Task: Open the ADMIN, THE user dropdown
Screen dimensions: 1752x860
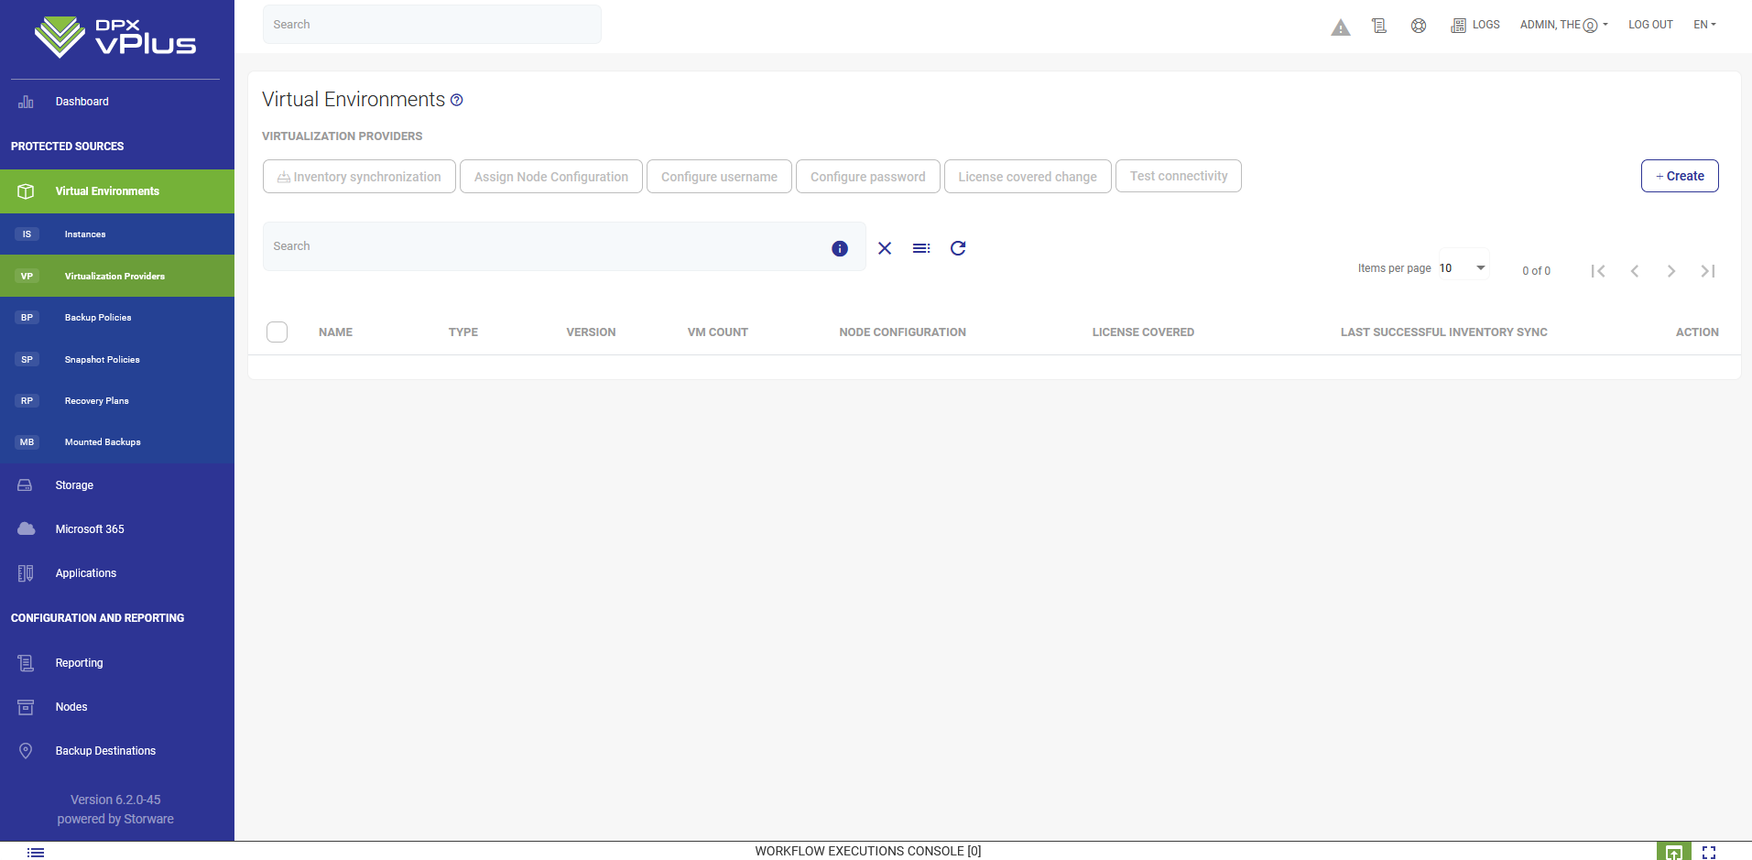Action: [1563, 25]
